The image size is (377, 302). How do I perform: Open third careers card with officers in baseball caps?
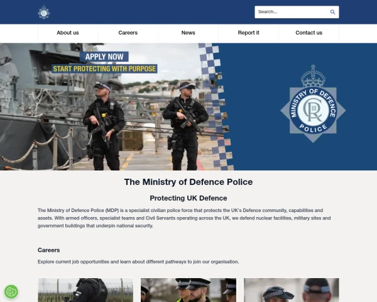point(292,290)
